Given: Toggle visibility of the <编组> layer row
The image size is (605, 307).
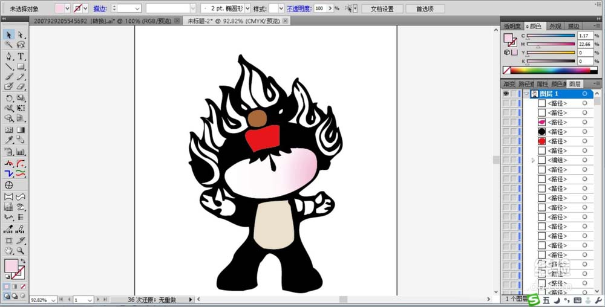Looking at the screenshot, I should coord(506,160).
